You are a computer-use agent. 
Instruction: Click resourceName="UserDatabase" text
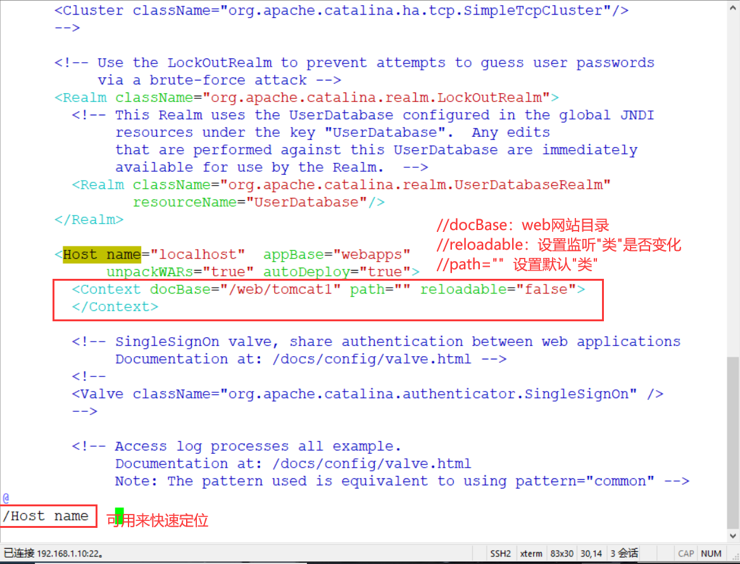click(x=250, y=202)
